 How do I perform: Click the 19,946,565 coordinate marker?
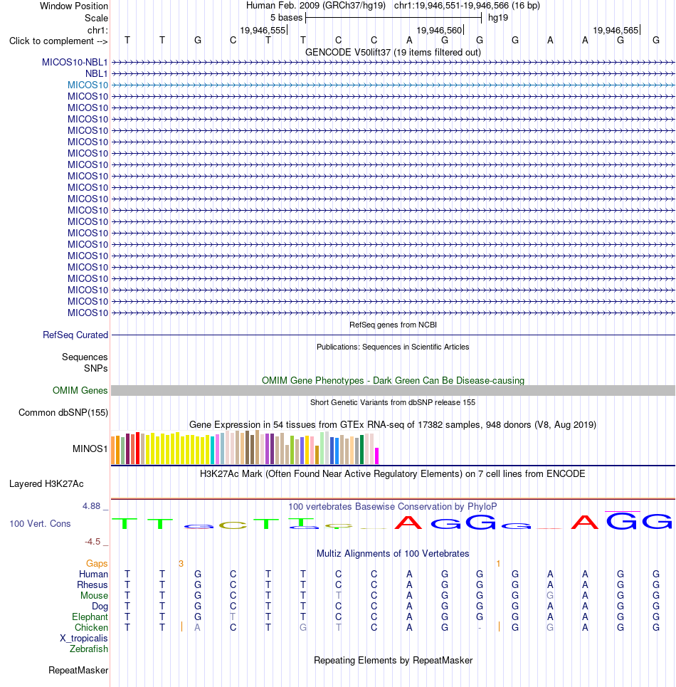click(616, 30)
